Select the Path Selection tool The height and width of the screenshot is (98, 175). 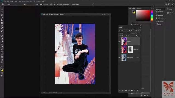[x=2, y=54]
